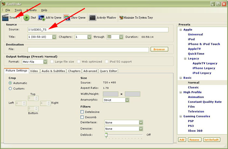Open the Presets menu
Screen dimensions: 228x149
[x=31, y=10]
